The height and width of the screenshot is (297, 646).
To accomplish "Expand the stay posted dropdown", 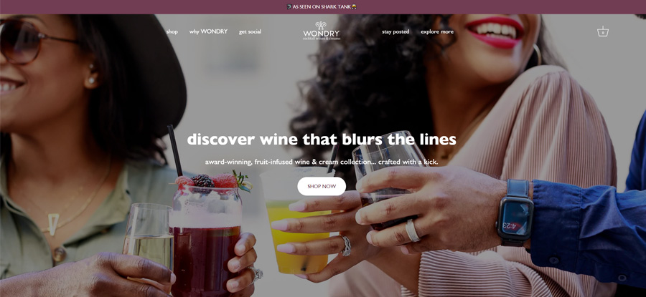I will tap(395, 31).
